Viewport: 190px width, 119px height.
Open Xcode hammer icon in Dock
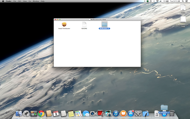point(146,114)
